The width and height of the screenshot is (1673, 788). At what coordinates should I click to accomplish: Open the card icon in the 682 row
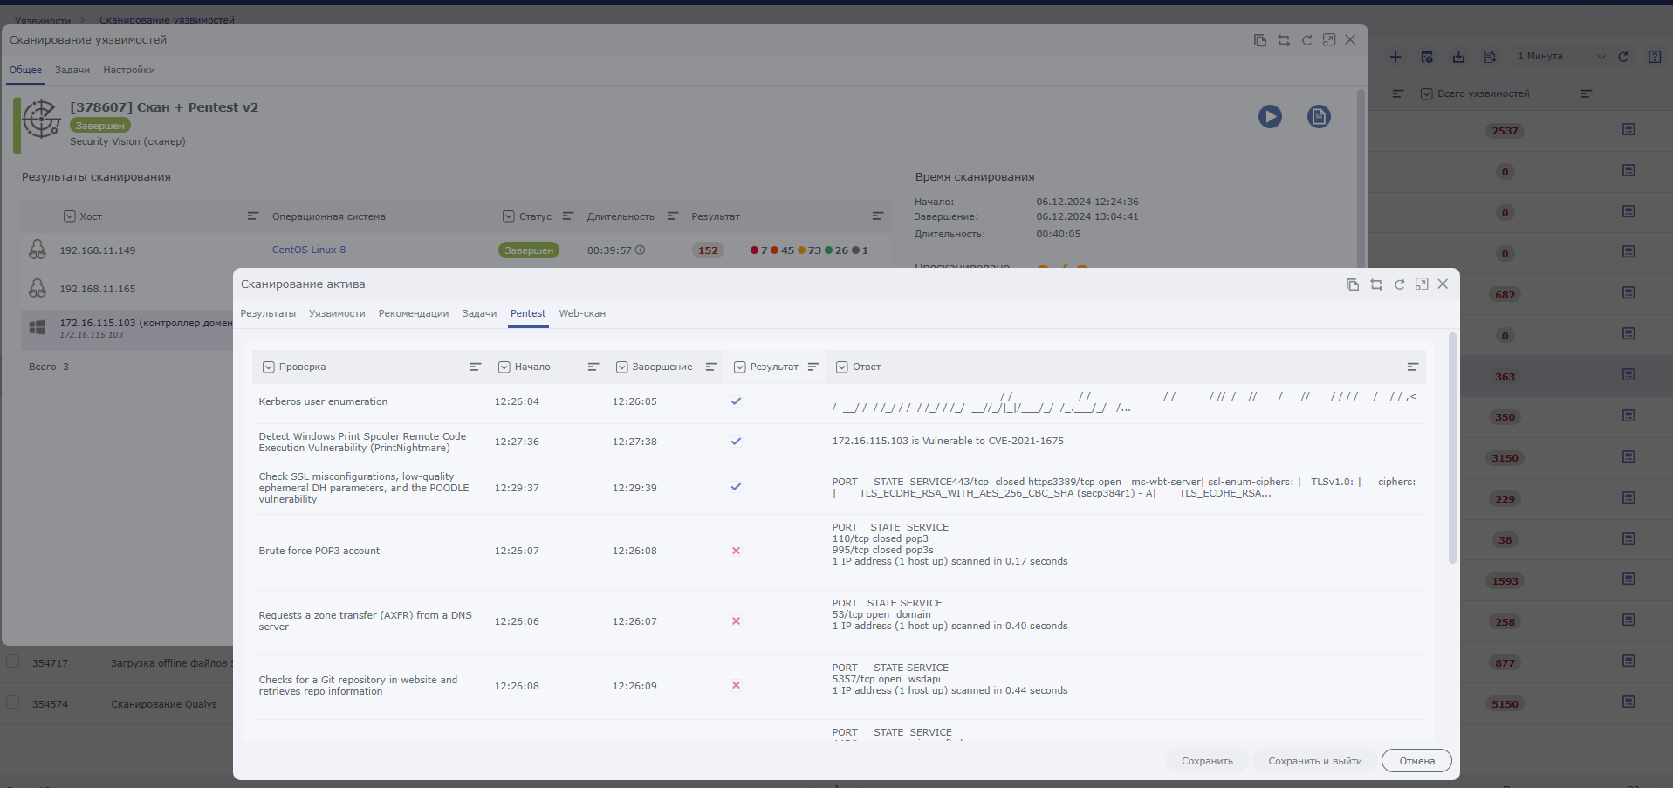click(1628, 292)
